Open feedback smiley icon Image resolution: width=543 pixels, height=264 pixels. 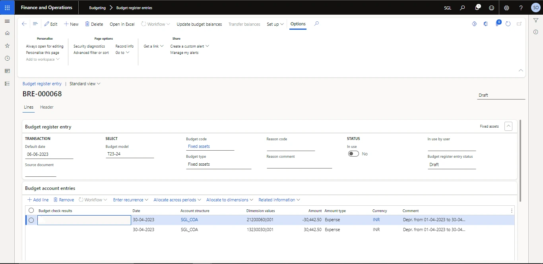tap(492, 8)
